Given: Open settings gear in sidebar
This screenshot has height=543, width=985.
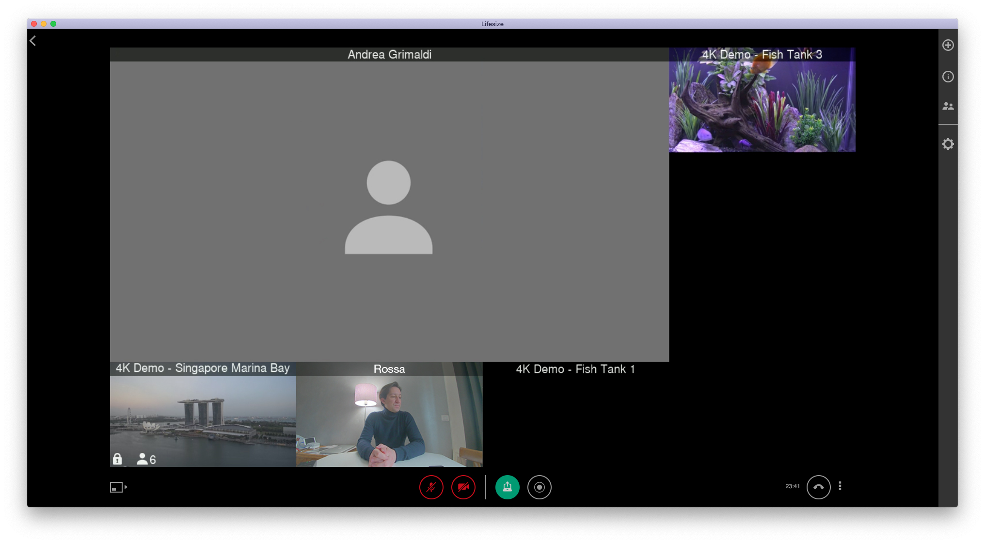Looking at the screenshot, I should pyautogui.click(x=948, y=144).
